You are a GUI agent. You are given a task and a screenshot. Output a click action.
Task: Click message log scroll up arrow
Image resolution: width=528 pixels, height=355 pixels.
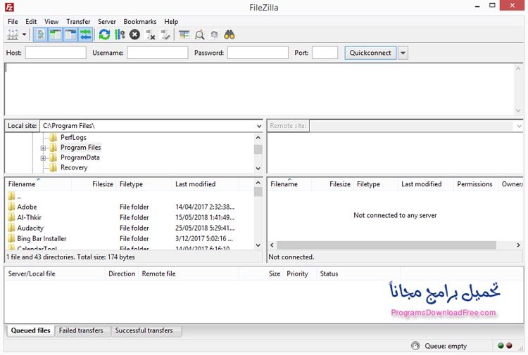point(518,69)
